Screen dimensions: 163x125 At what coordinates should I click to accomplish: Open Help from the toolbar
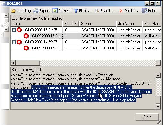click(x=149, y=11)
